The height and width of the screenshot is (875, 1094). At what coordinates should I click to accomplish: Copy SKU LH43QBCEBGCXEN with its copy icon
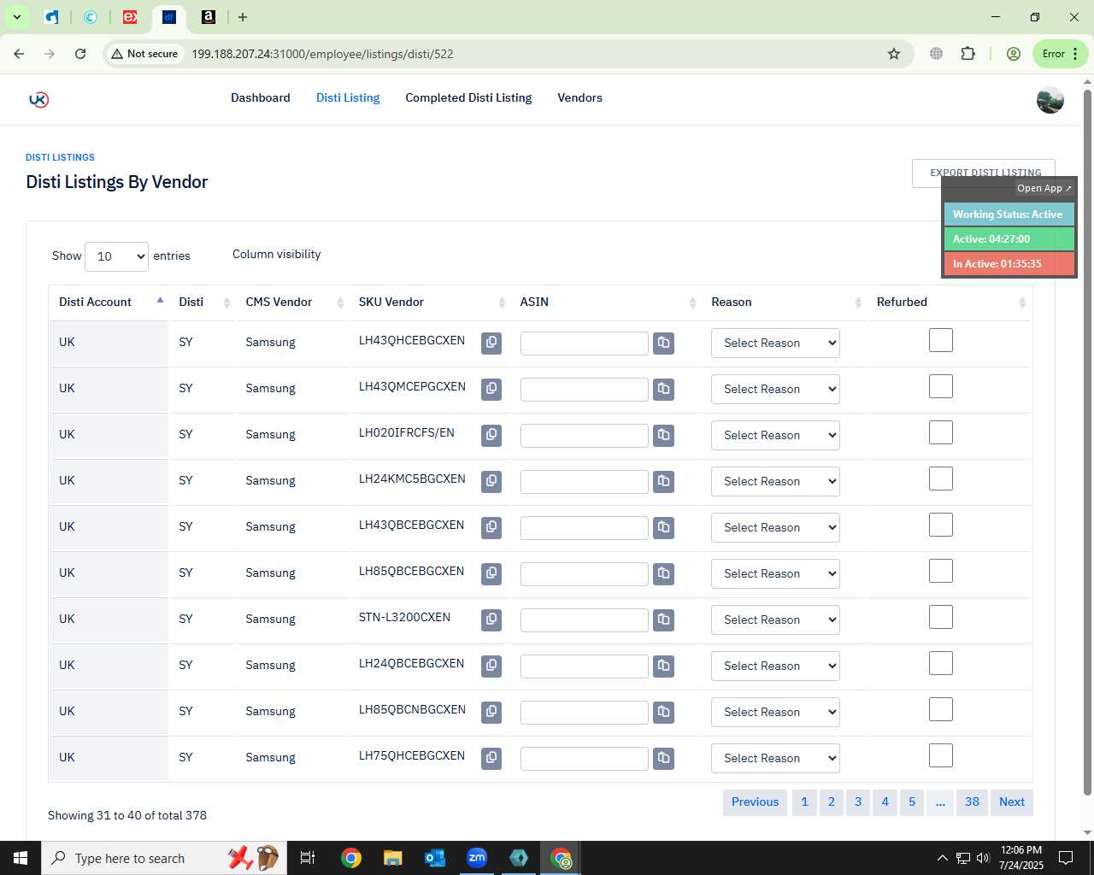click(491, 527)
